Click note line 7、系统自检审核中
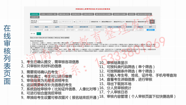 60,89
